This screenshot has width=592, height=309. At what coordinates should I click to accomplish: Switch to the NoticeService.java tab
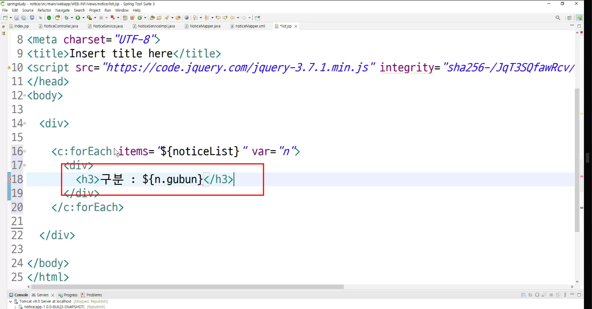coord(106,26)
